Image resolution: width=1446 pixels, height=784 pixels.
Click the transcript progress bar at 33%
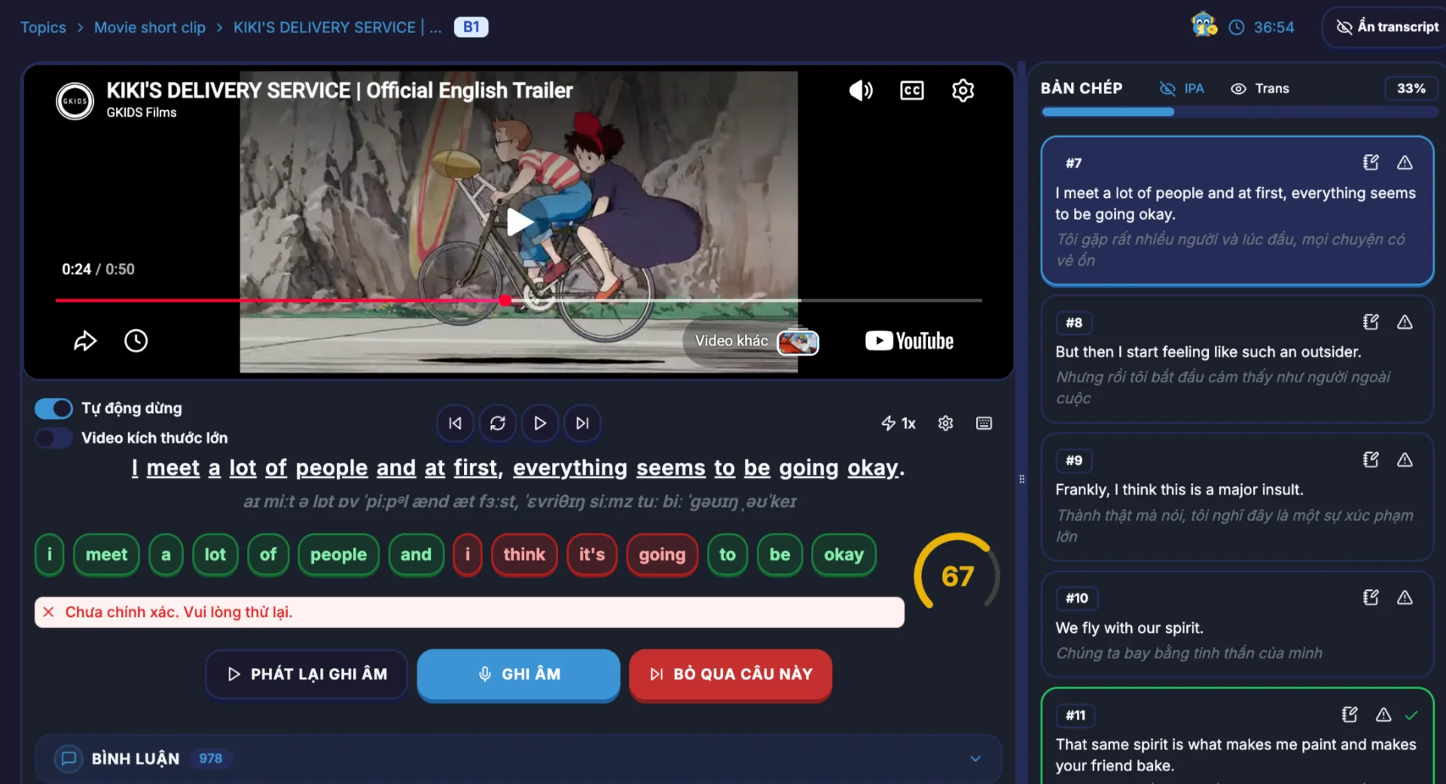point(1239,112)
